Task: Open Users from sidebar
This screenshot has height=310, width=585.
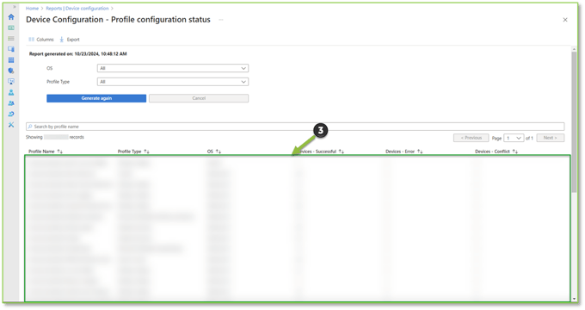Action: (x=11, y=92)
